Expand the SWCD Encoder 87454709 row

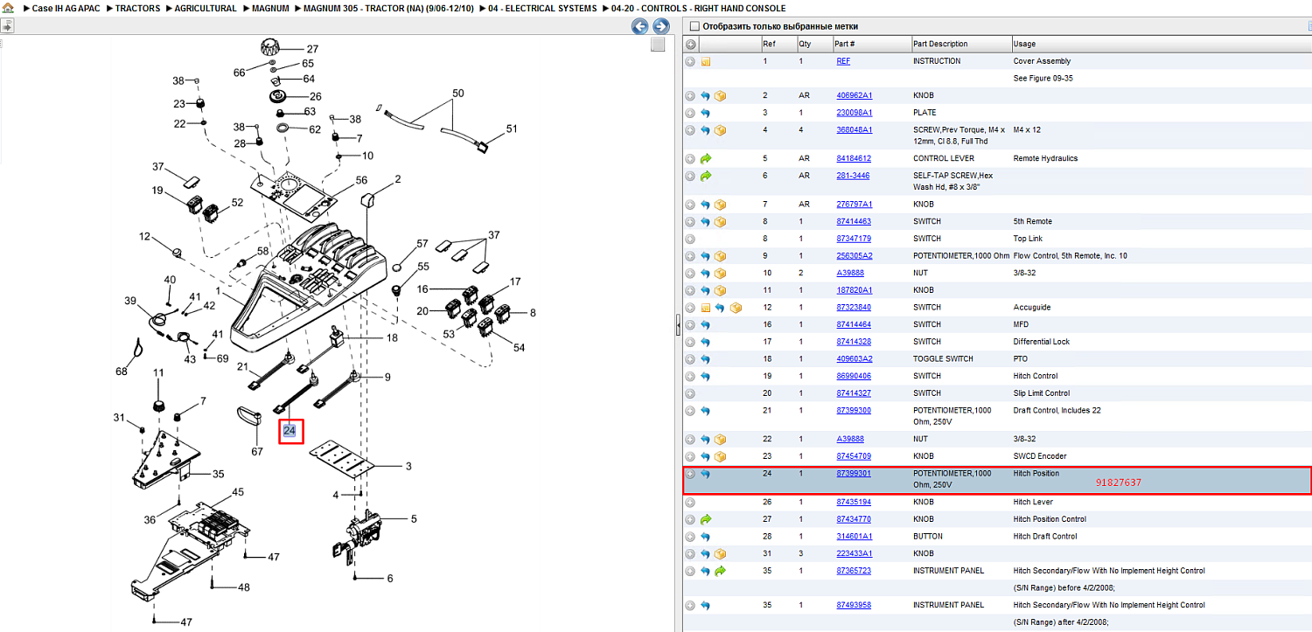[690, 456]
